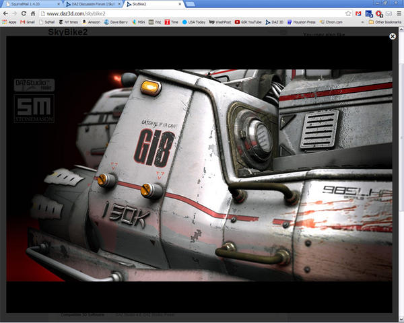The width and height of the screenshot is (404, 323).
Task: Open the MSN bookmark
Action: 138,22
